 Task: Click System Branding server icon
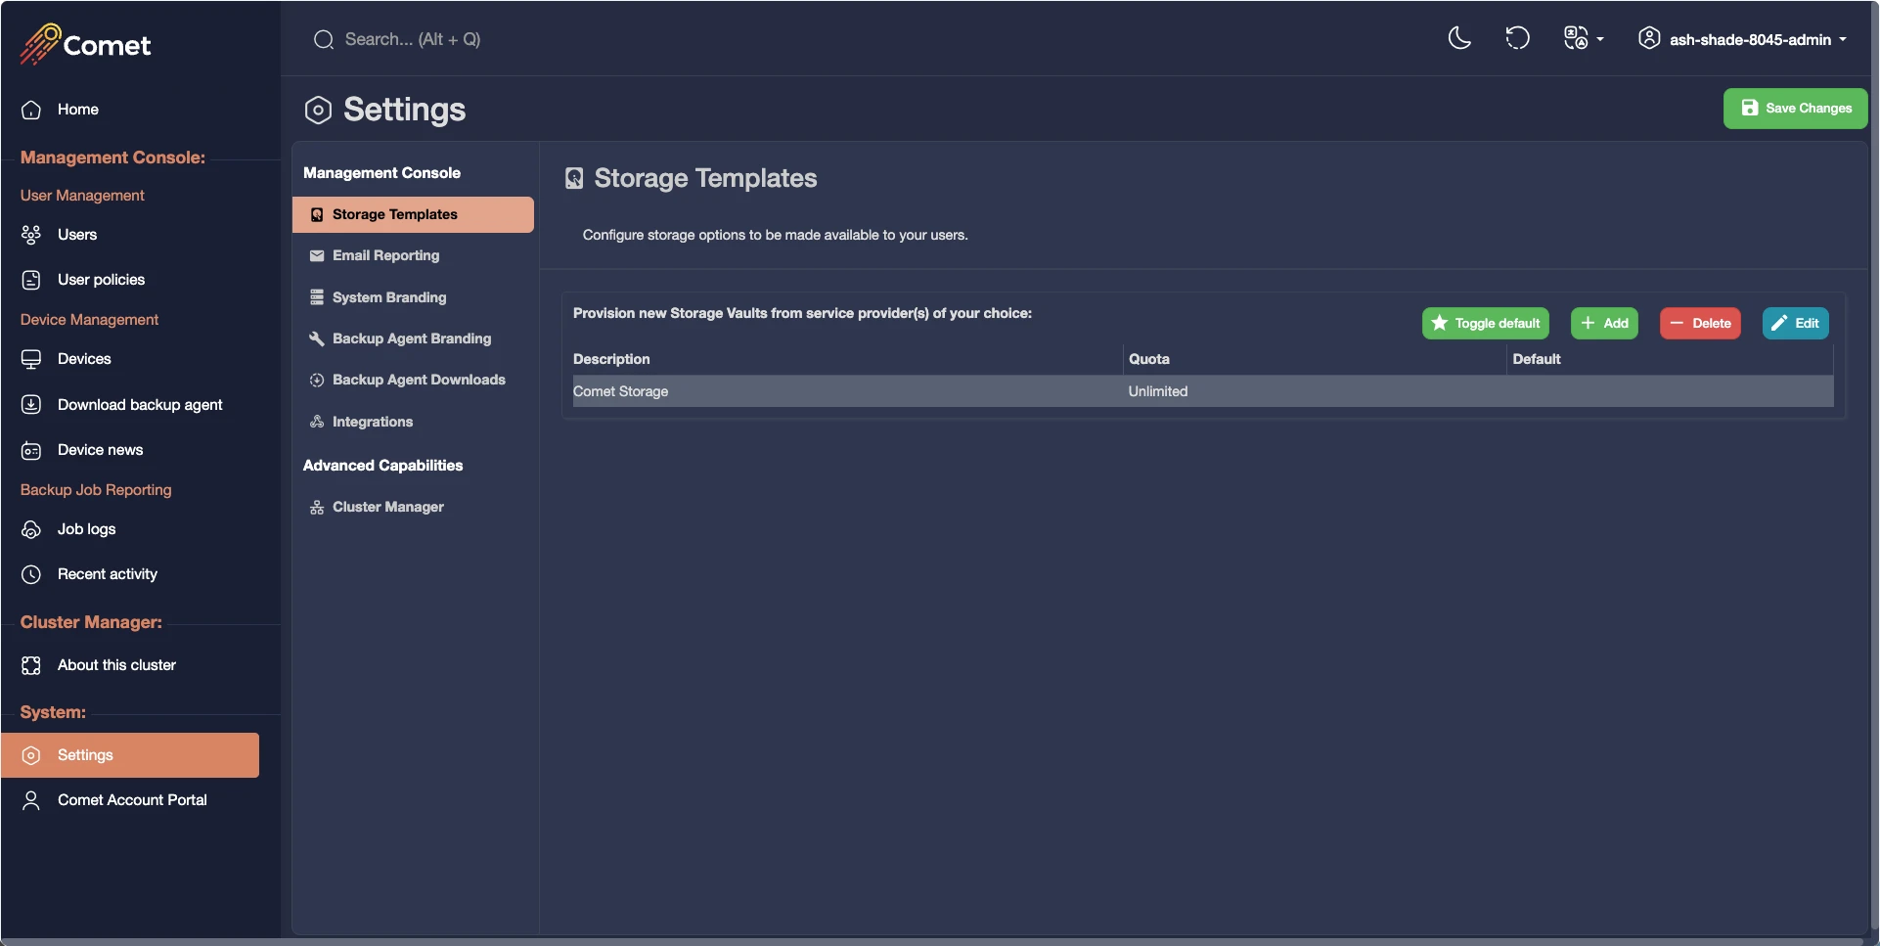[317, 297]
